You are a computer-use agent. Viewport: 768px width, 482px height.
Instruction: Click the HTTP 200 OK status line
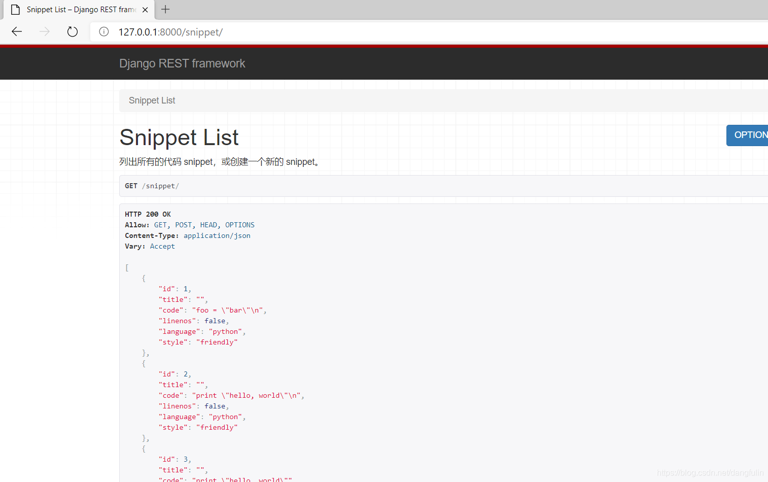[x=148, y=214]
